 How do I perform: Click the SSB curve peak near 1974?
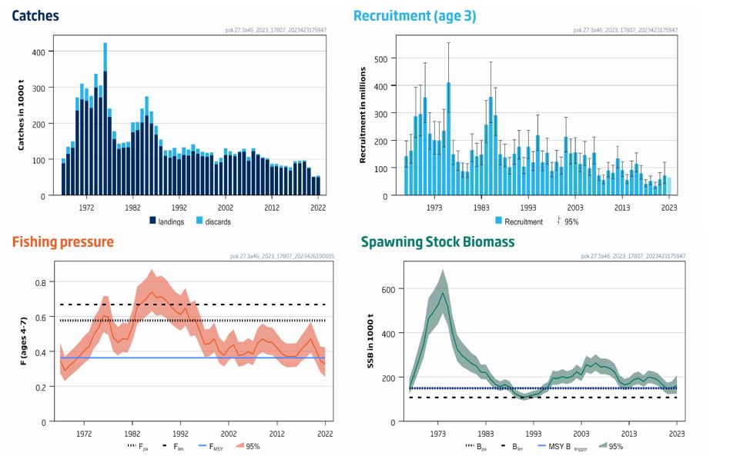(x=443, y=293)
